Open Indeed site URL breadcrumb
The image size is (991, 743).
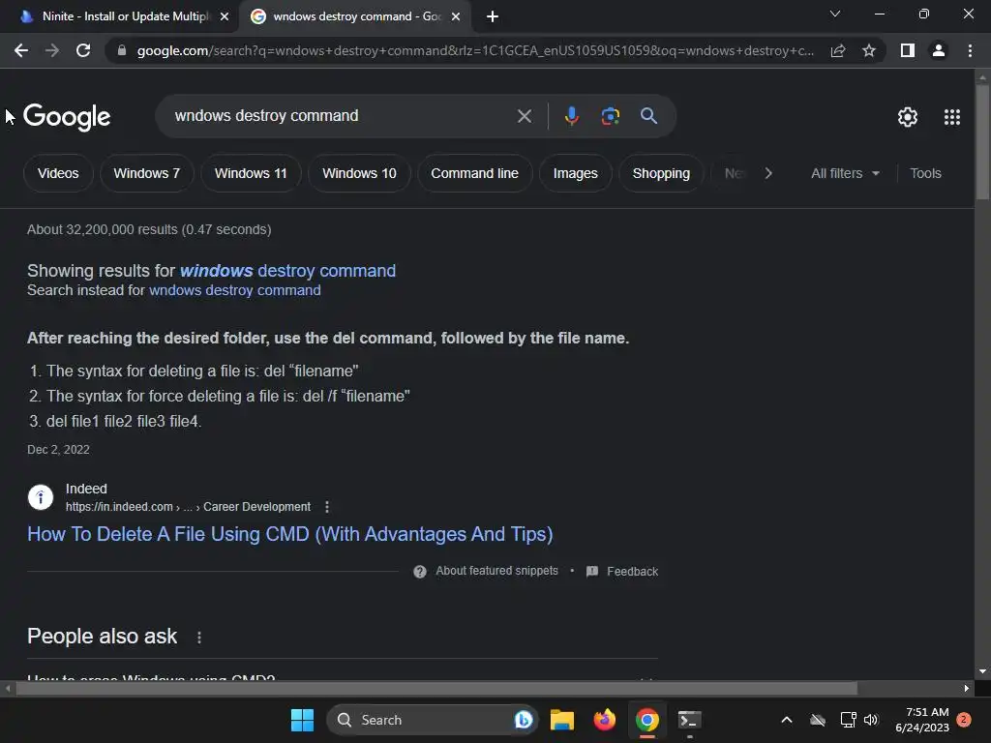pos(188,507)
